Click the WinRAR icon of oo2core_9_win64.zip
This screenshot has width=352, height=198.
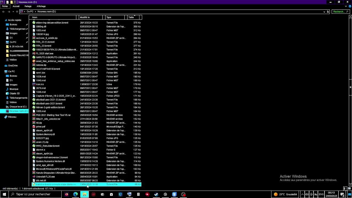[x=34, y=38]
